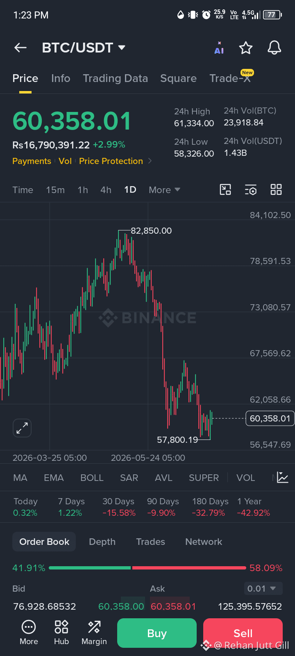Tap the 60,358.01 current price marker on chart

[x=270, y=418]
